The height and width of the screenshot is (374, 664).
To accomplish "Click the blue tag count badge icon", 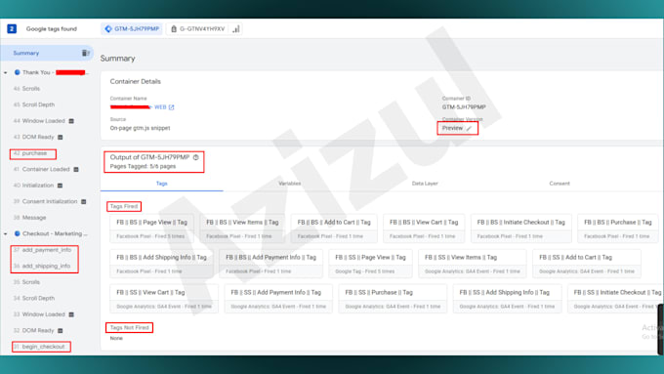I will pos(12,28).
